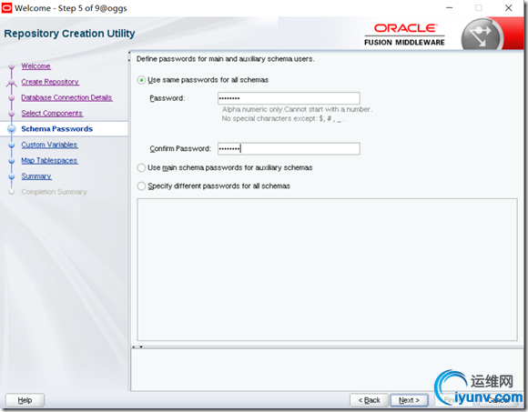
Task: Open Custom Variables step
Action: pos(49,145)
